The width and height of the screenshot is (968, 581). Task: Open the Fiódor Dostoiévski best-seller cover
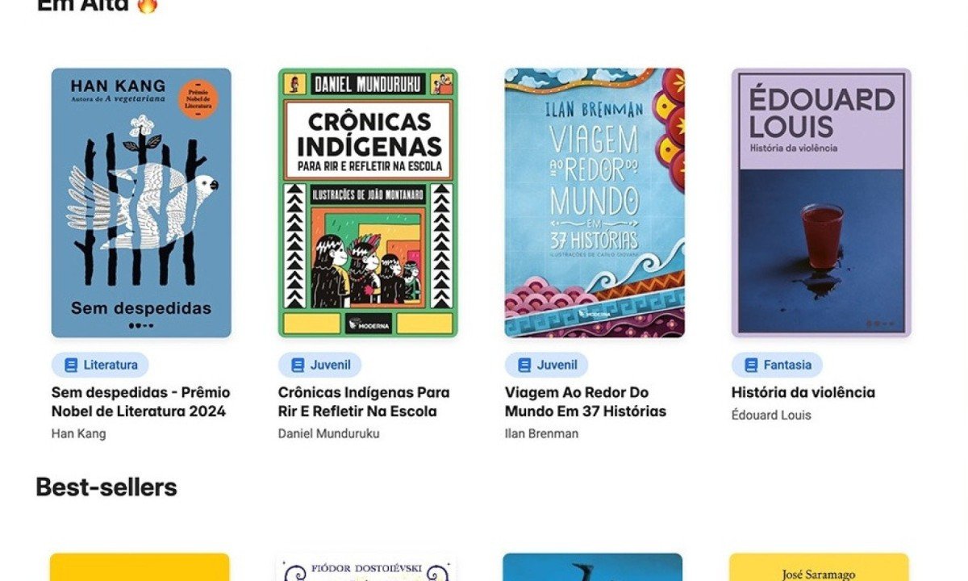365,567
